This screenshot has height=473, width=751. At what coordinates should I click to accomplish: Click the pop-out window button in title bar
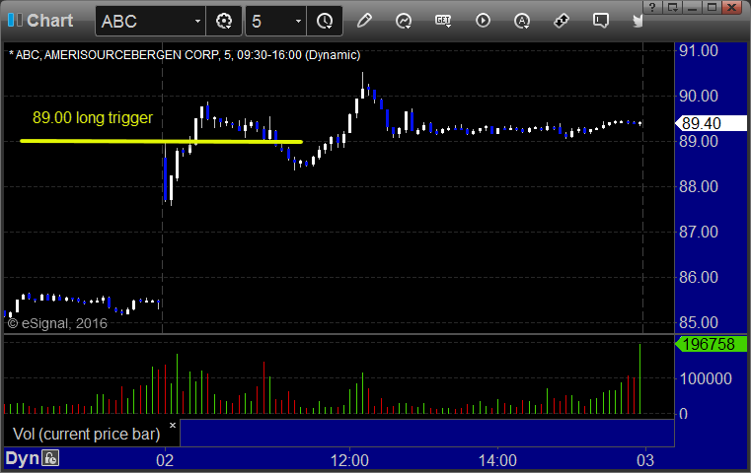click(672, 7)
